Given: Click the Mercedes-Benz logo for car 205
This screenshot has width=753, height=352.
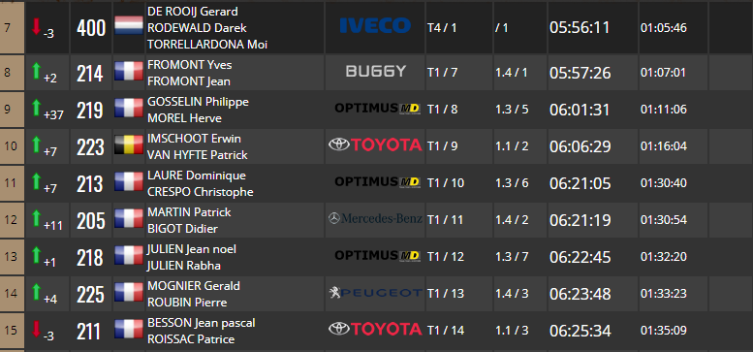Looking at the screenshot, I should tap(376, 219).
